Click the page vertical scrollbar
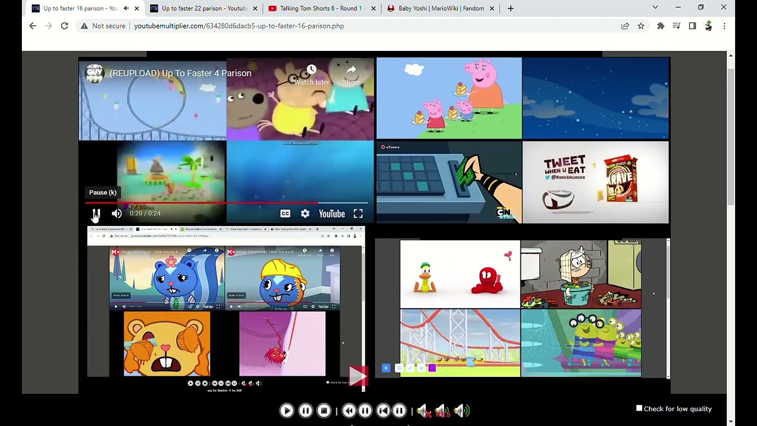Viewport: 757px width, 426px height. [x=731, y=136]
